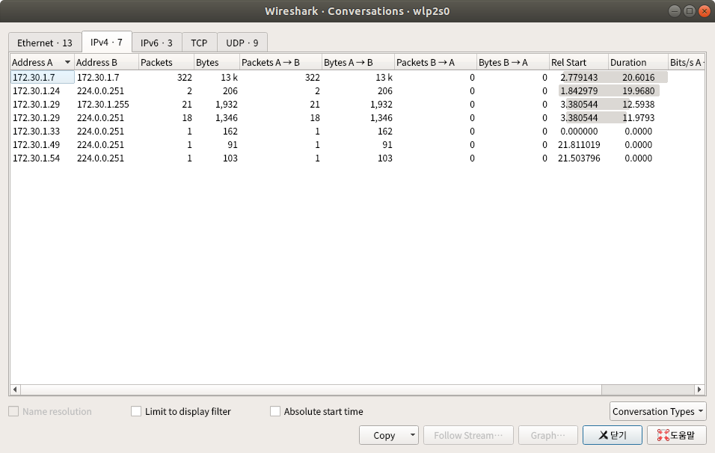Select Address A cell 172.30.1.24
The image size is (715, 453).
42,91
